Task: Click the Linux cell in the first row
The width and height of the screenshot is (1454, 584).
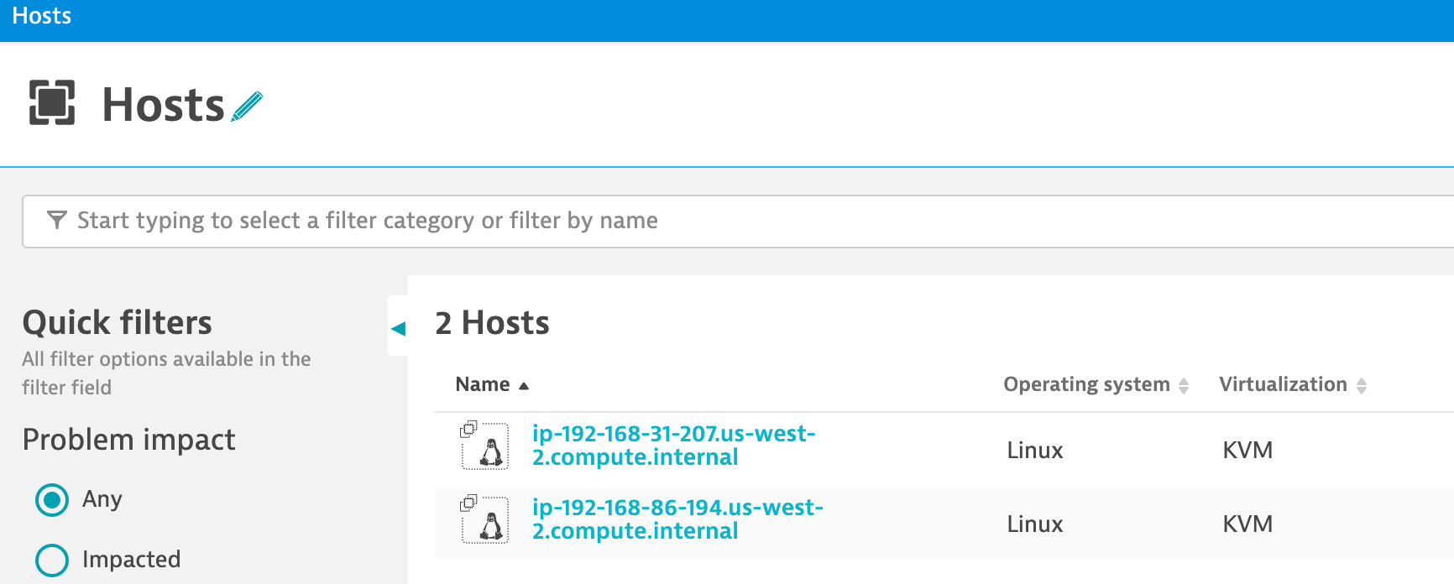Action: [1034, 451]
